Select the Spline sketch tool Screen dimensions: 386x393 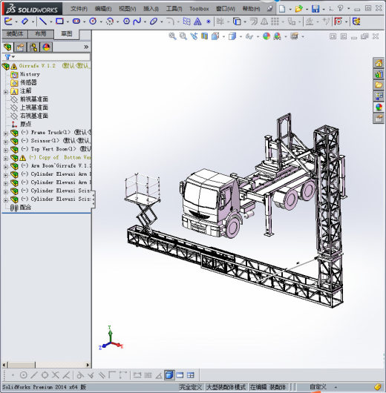(x=137, y=22)
